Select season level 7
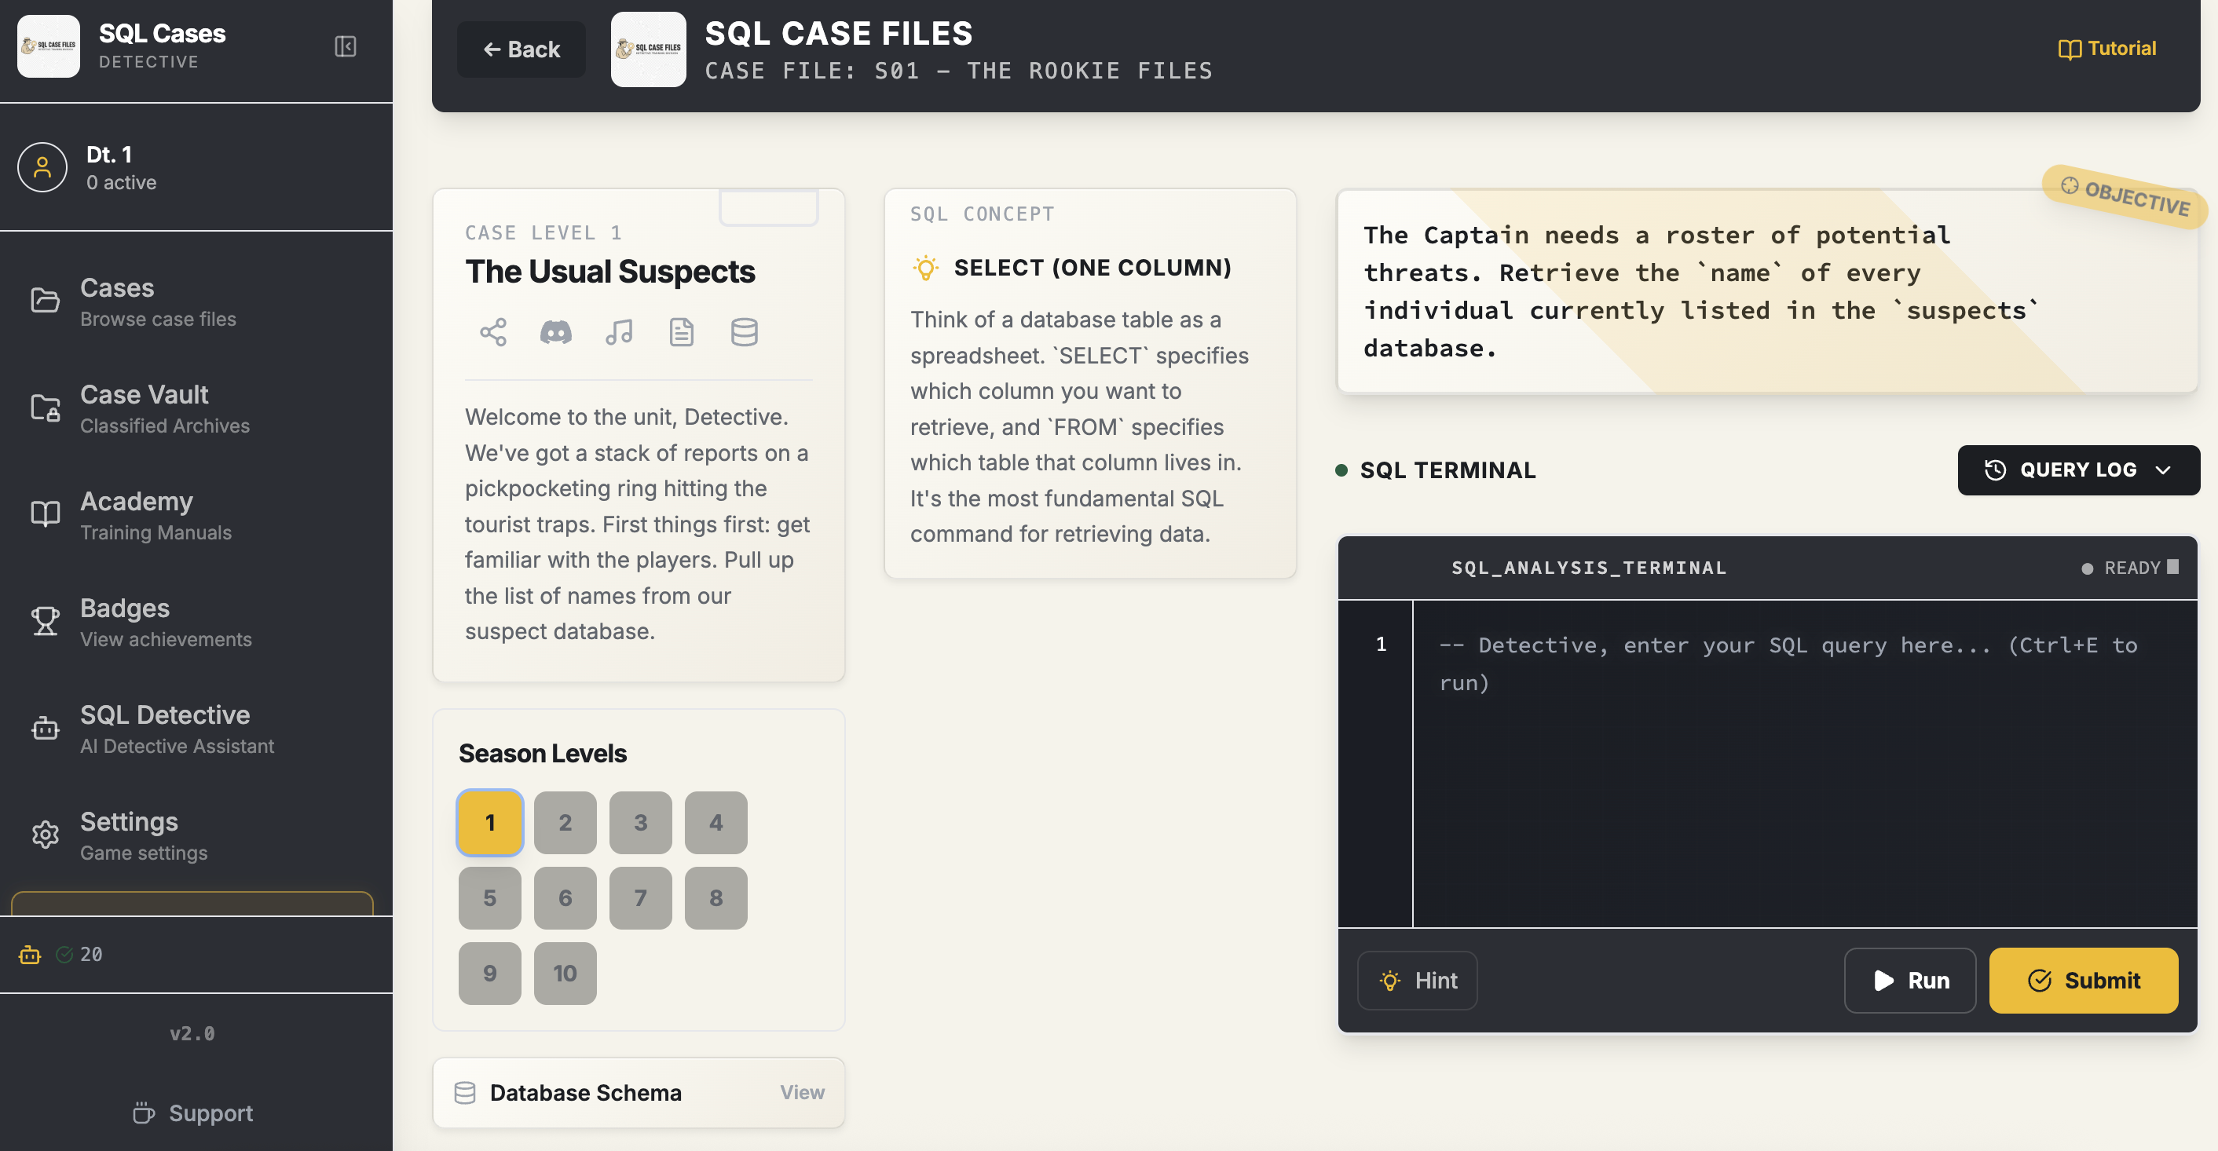The width and height of the screenshot is (2218, 1151). [640, 897]
